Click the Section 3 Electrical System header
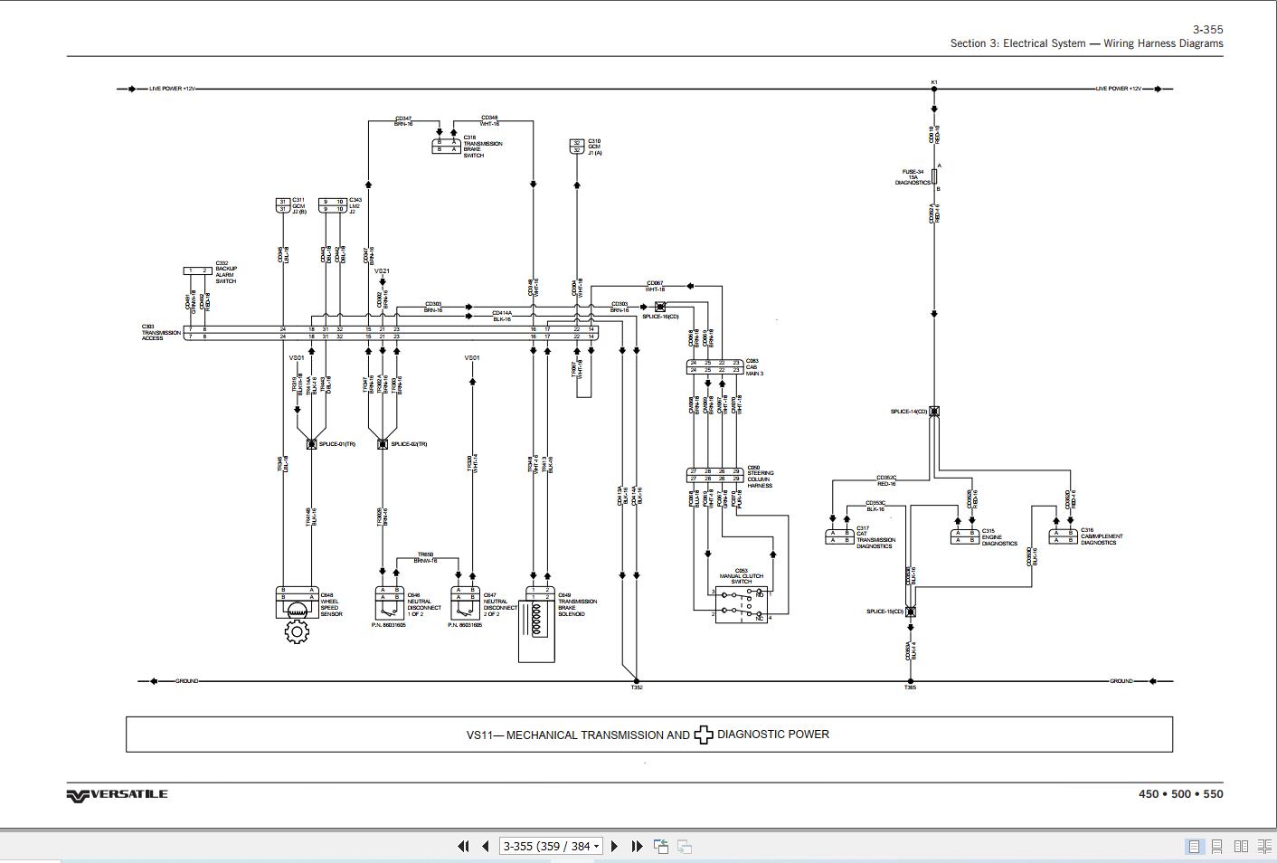This screenshot has height=863, width=1277. 1086,43
